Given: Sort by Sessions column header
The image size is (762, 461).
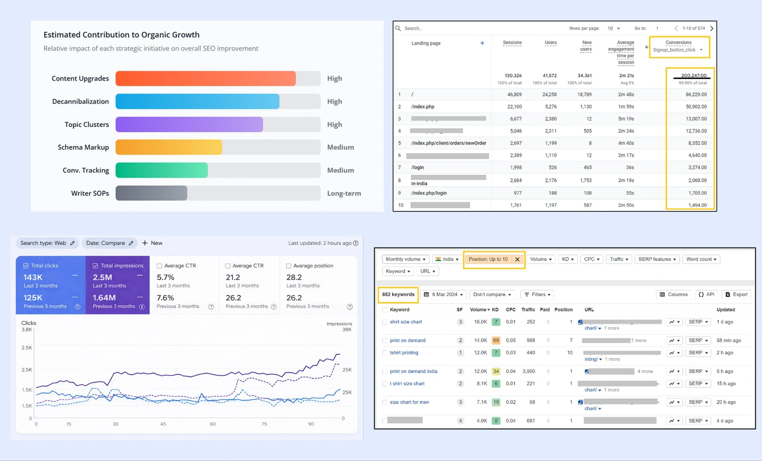Looking at the screenshot, I should coord(512,43).
